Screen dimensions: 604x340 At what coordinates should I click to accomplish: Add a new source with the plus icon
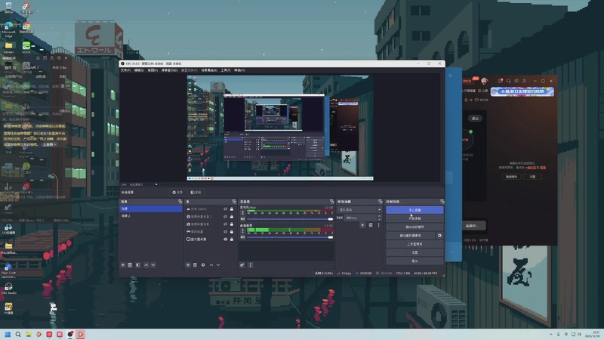click(x=188, y=265)
